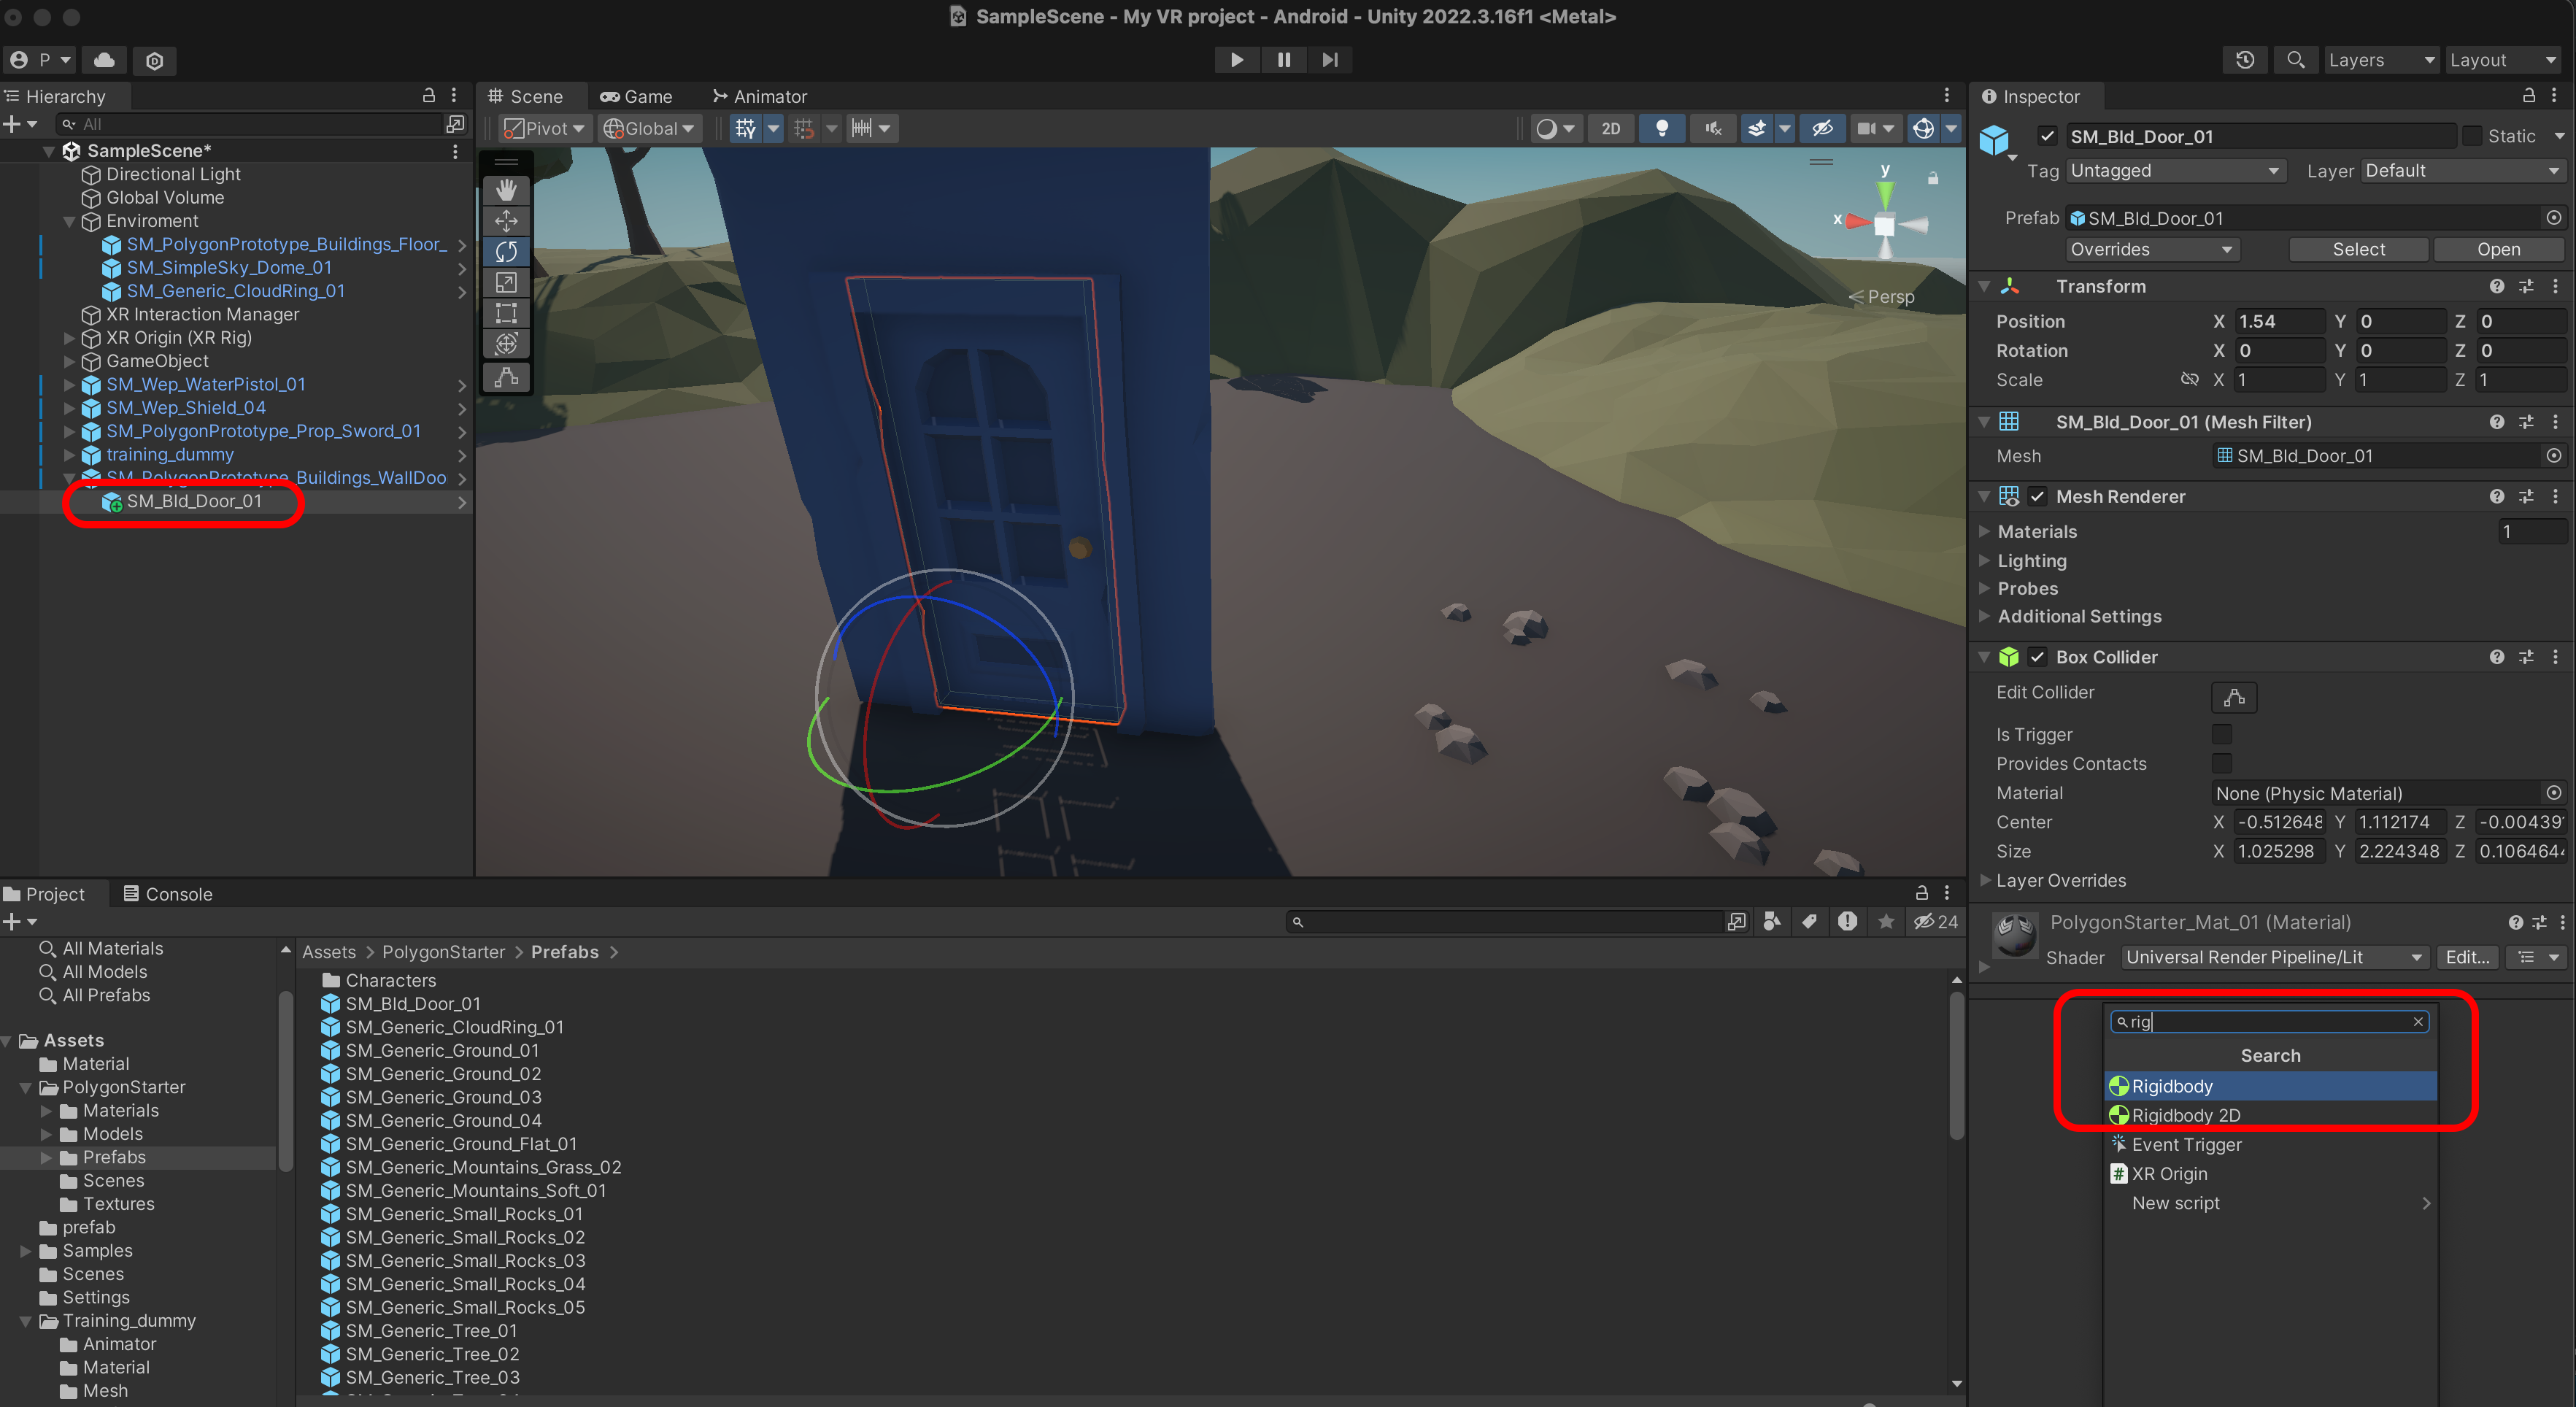This screenshot has height=1407, width=2576.
Task: Check the Static checkbox
Action: (x=2471, y=137)
